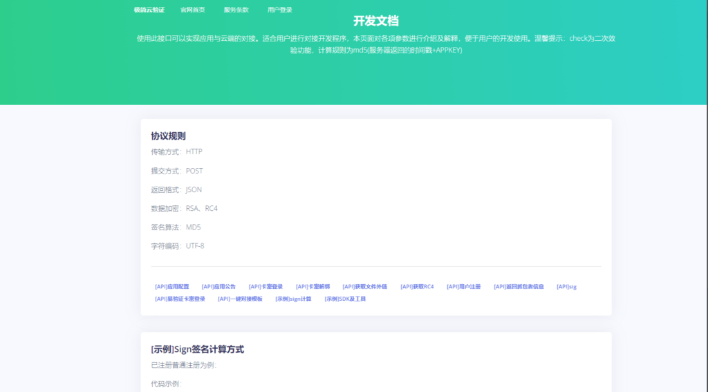Open the [API]一键对接模板 link
Image resolution: width=708 pixels, height=392 pixels.
pos(240,299)
